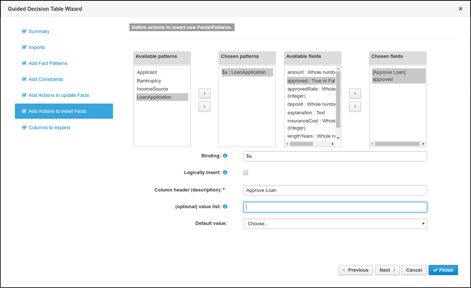Open the Default value dropdown

coord(335,224)
